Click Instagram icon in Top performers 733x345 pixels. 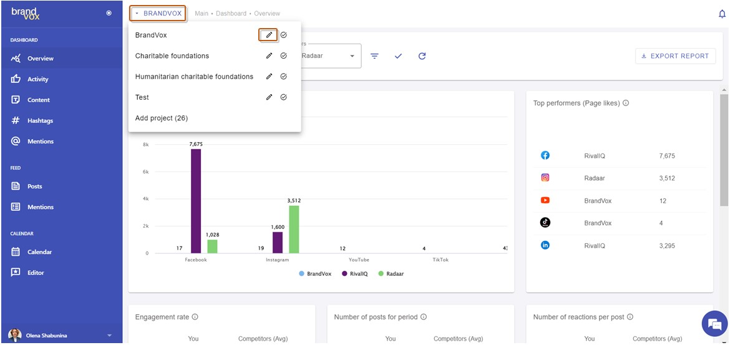click(x=545, y=178)
